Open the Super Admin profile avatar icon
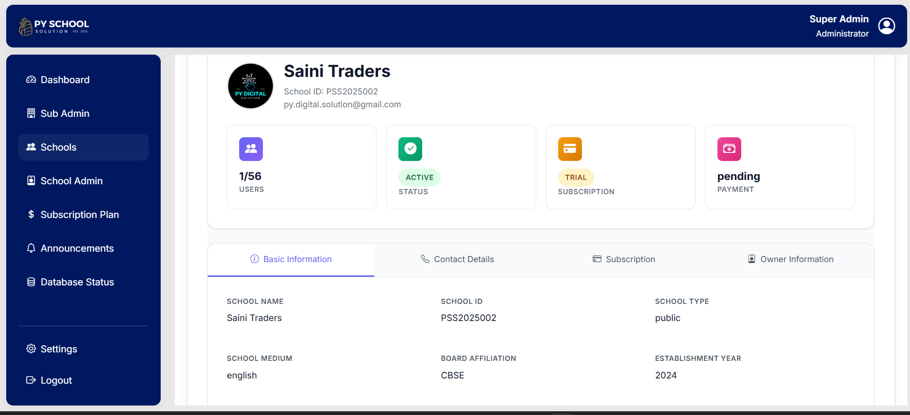This screenshot has height=415, width=910. [x=887, y=26]
